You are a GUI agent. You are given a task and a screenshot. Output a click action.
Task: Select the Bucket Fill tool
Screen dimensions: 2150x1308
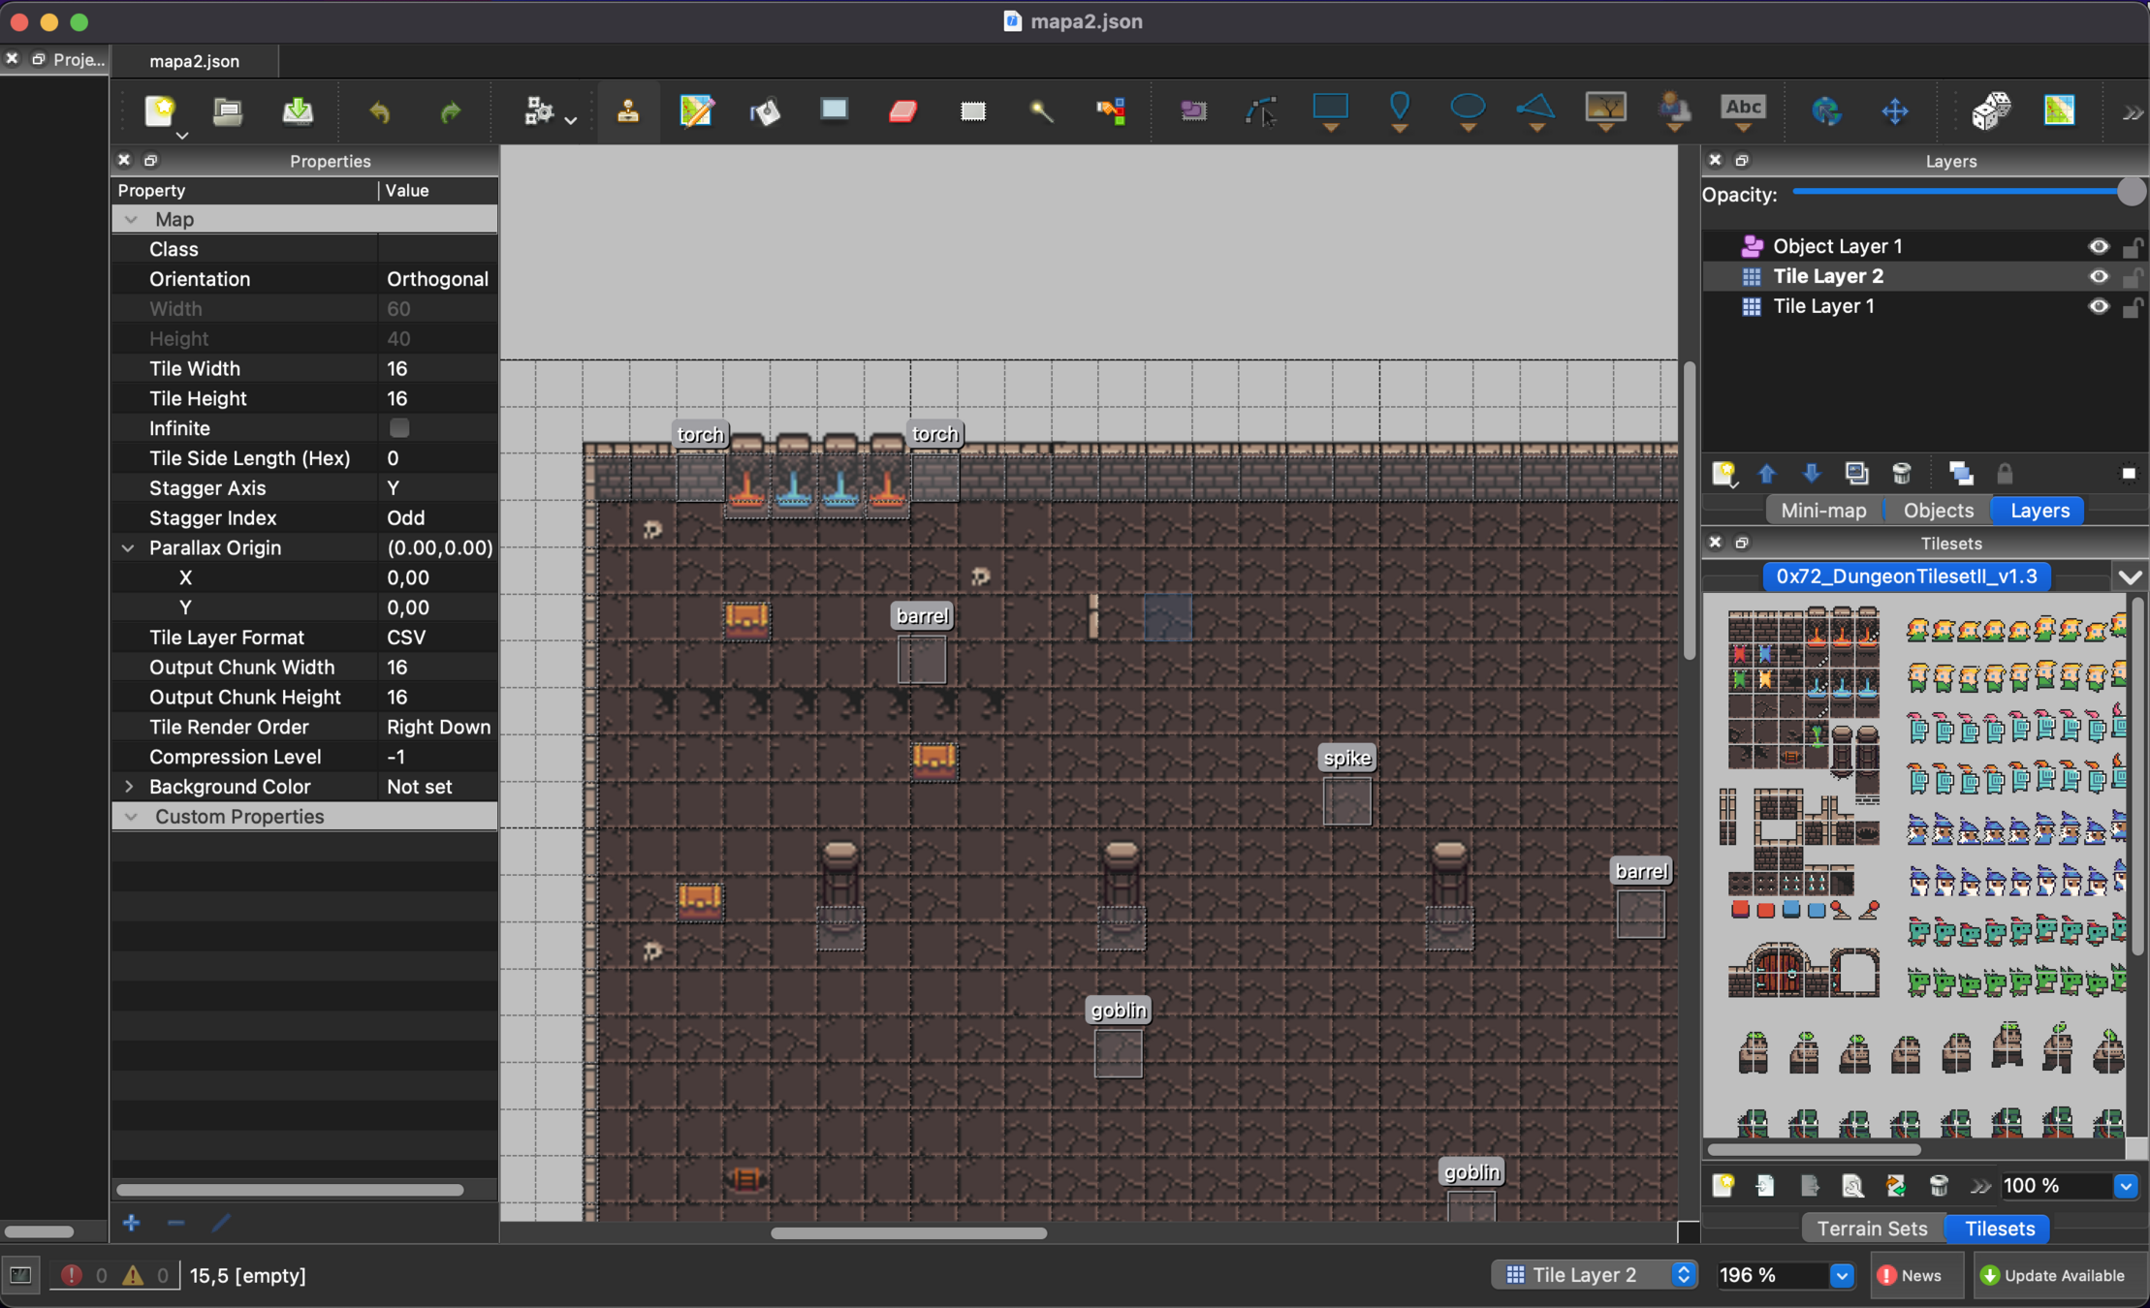point(765,111)
